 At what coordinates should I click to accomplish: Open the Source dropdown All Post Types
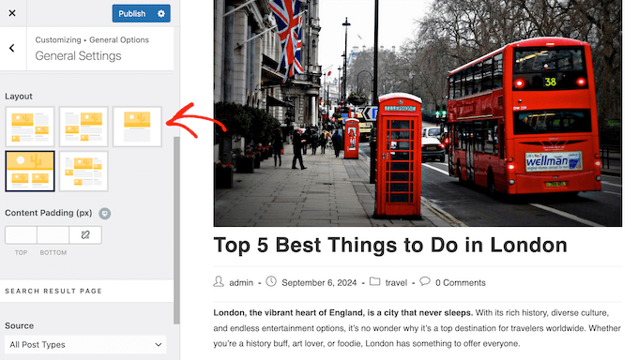click(x=85, y=345)
